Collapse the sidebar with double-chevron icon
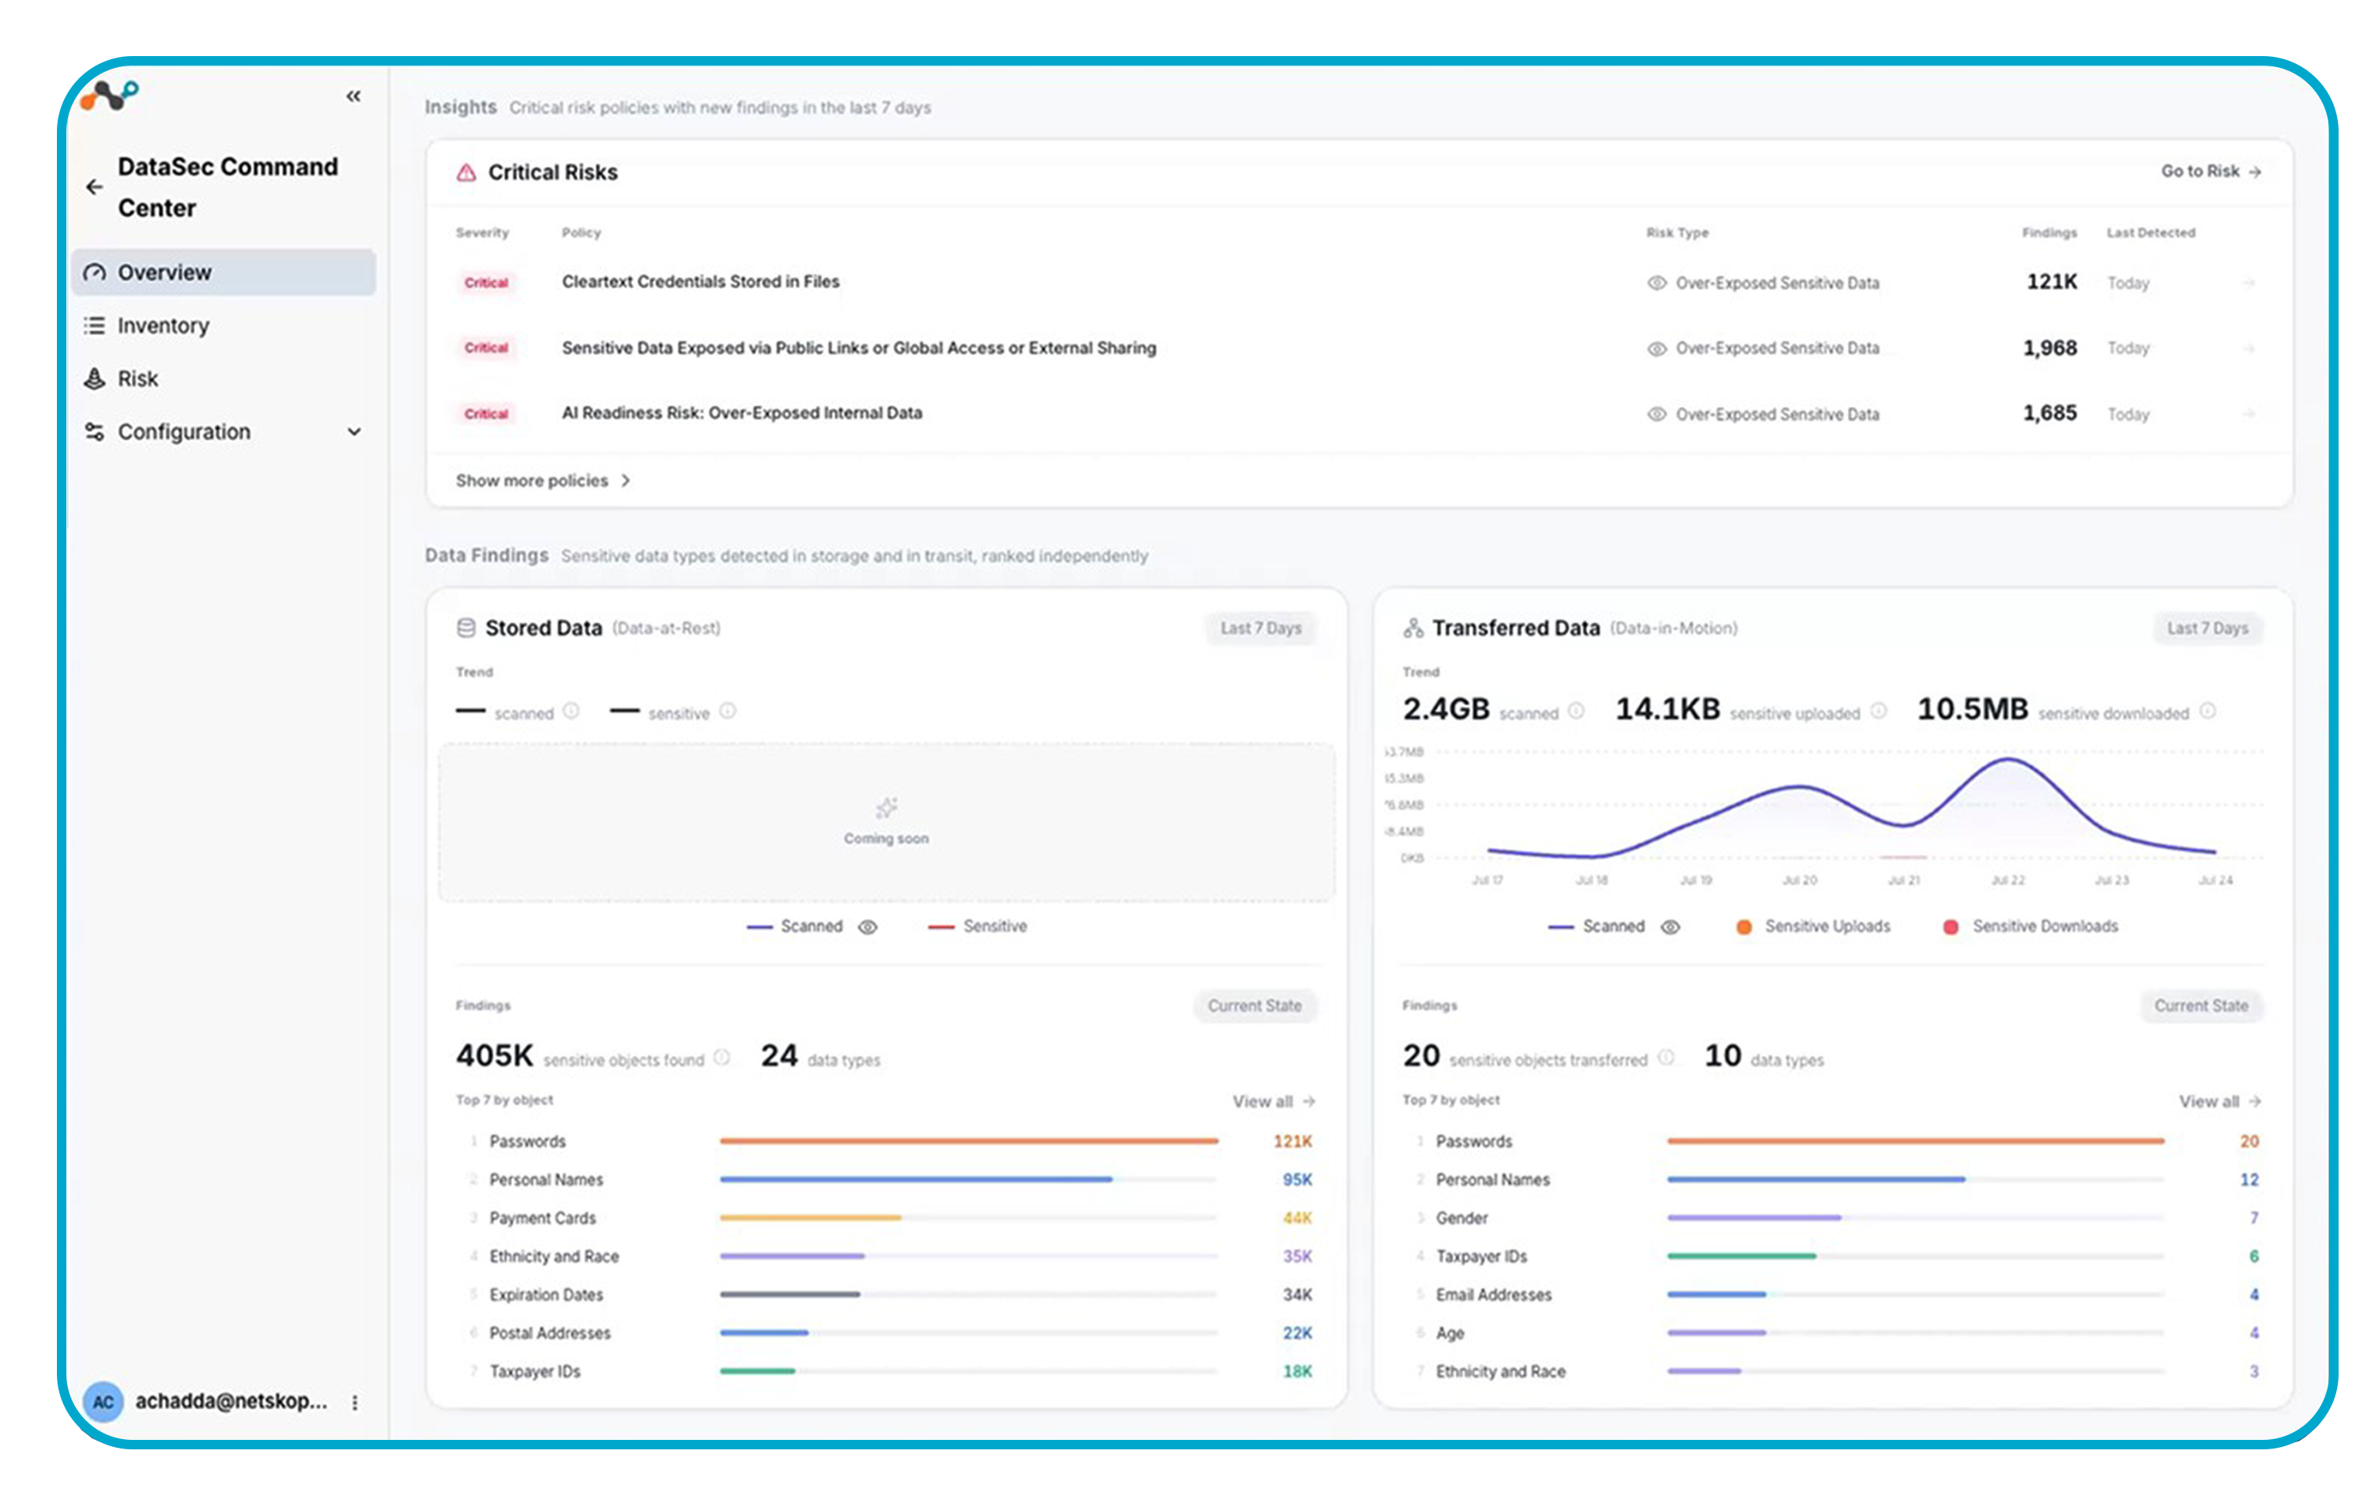Screen dimensions: 2371x1492 click(x=353, y=96)
